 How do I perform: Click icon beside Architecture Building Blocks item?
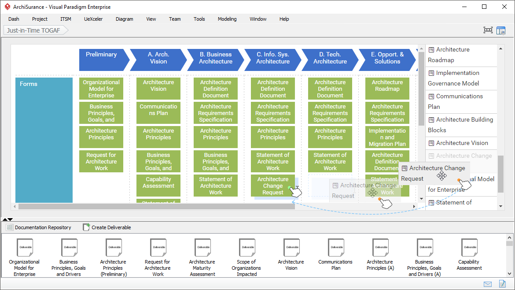click(431, 120)
